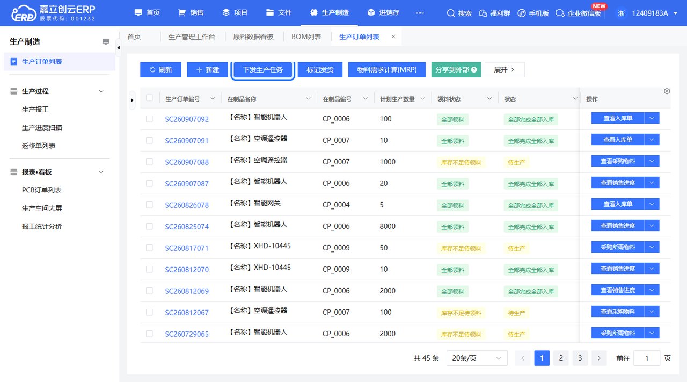Expand more toolbar options via 展开

pyautogui.click(x=505, y=70)
